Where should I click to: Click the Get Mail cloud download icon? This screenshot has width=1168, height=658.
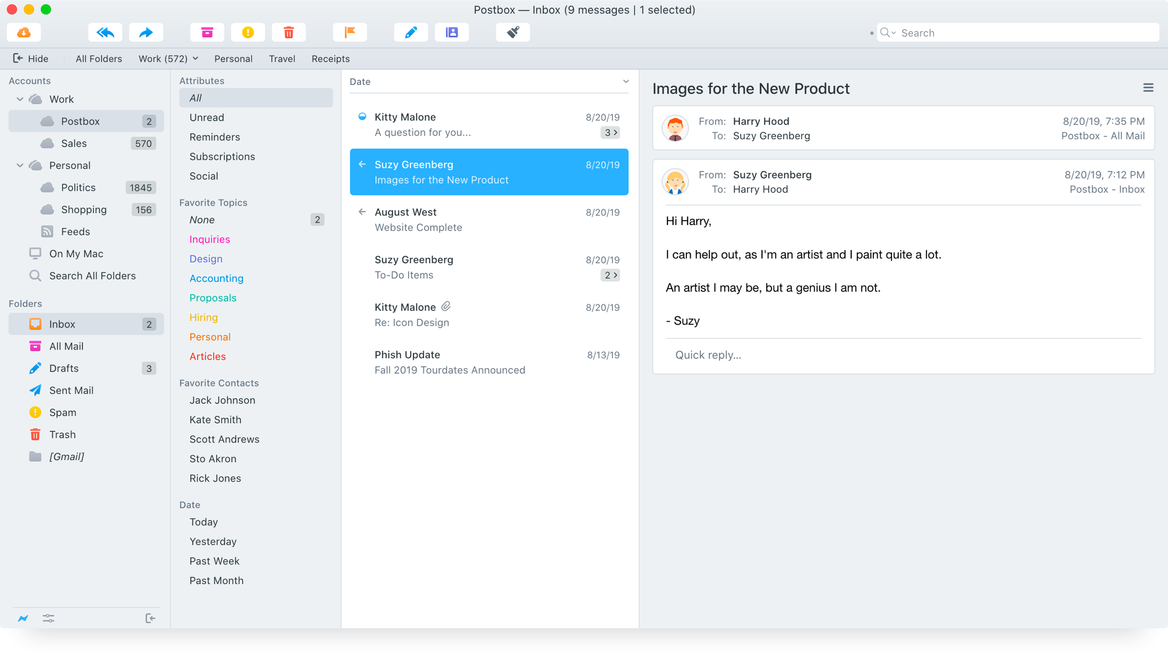coord(24,33)
